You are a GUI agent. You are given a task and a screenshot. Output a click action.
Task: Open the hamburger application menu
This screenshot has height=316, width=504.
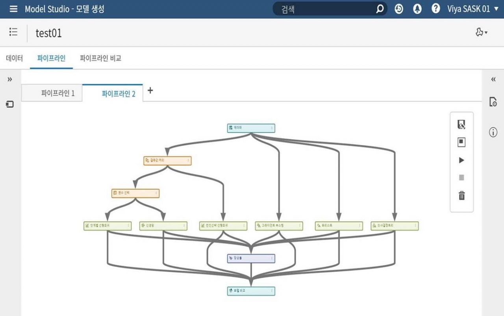pyautogui.click(x=13, y=9)
